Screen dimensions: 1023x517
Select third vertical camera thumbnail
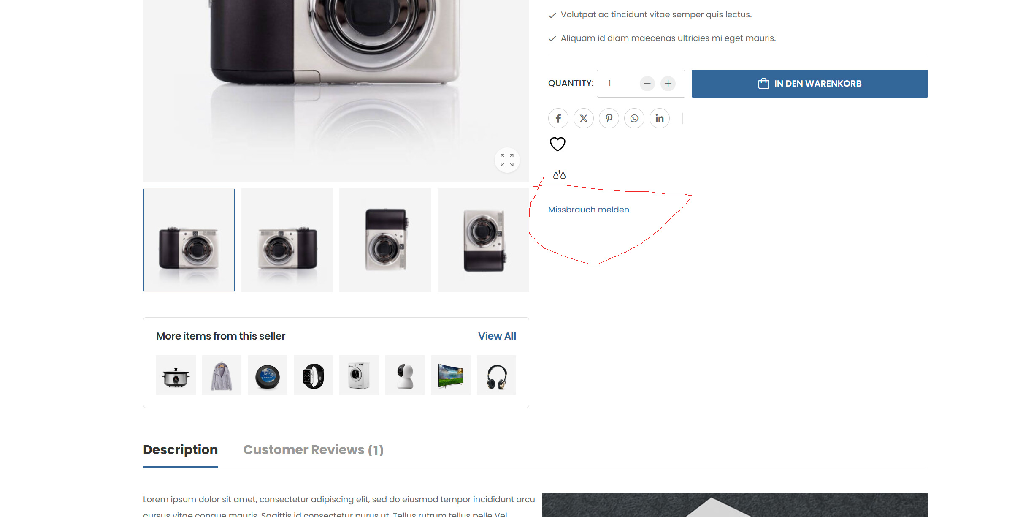click(385, 240)
